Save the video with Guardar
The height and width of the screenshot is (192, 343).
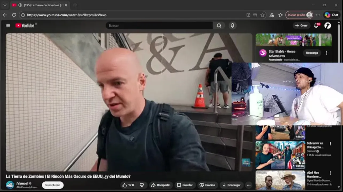(185, 185)
